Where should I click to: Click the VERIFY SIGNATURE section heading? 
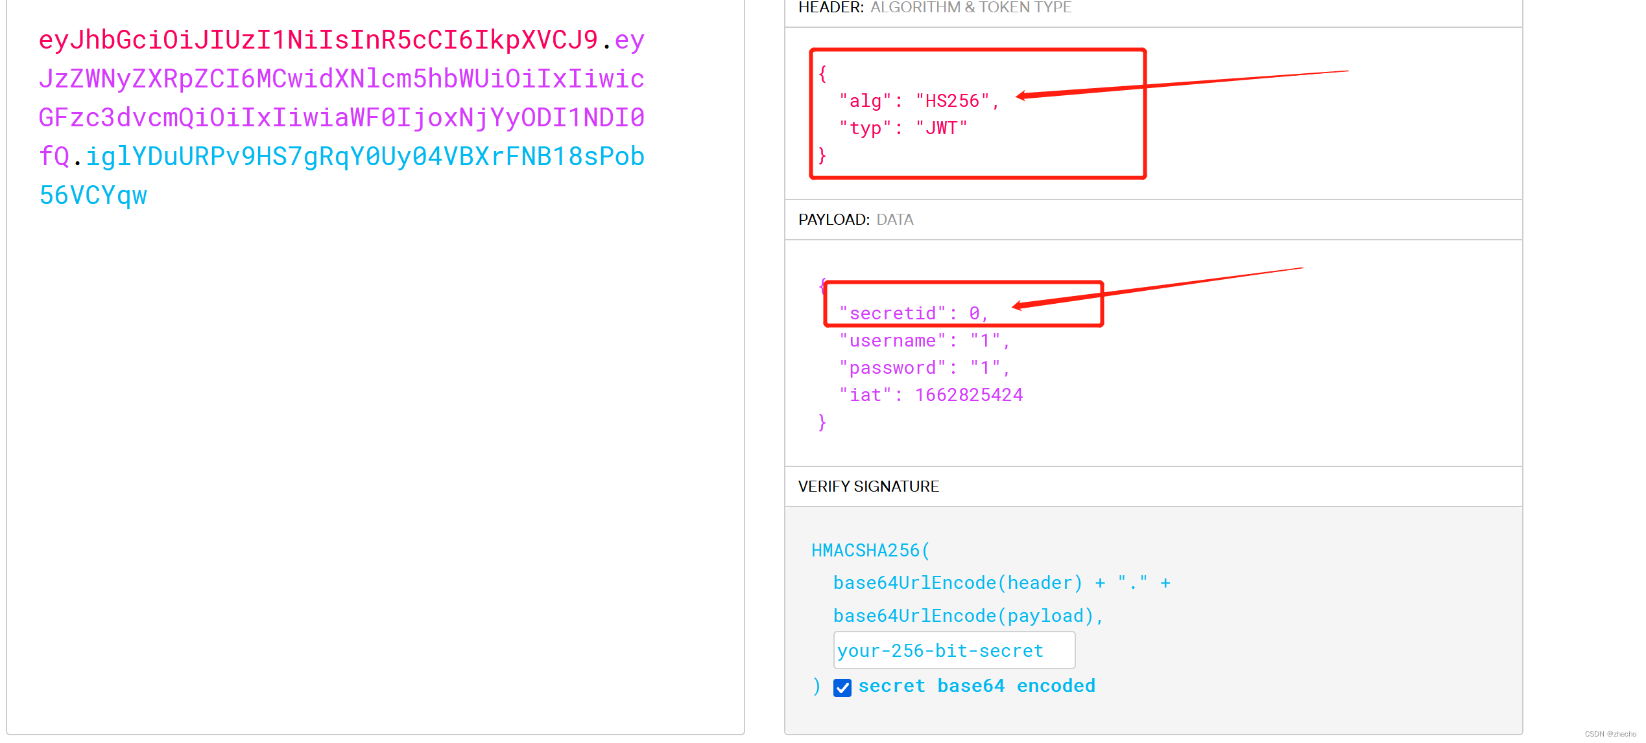(x=868, y=486)
